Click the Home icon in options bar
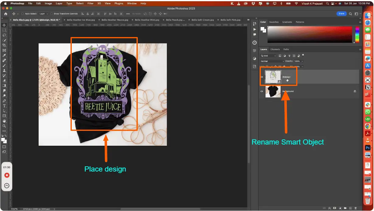 [5, 14]
